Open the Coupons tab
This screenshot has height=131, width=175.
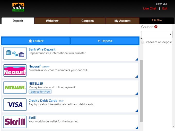tap(87, 21)
